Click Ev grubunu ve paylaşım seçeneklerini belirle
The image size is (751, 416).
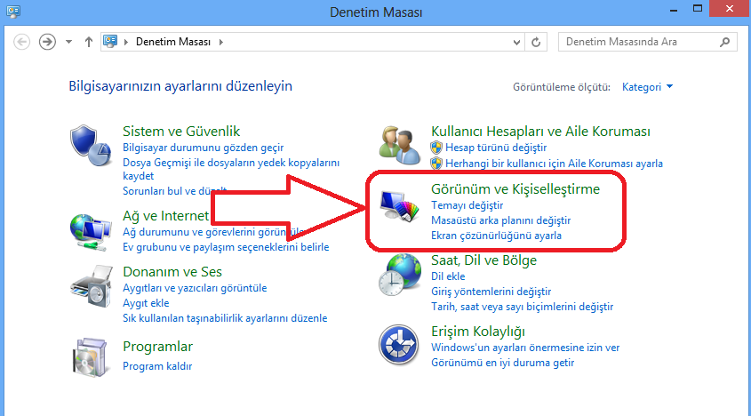click(x=226, y=247)
